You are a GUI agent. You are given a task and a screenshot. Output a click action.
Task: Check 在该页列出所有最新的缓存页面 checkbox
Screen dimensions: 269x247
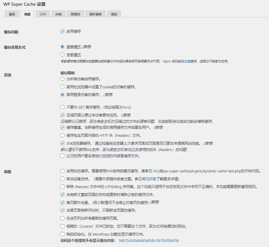point(62,218)
